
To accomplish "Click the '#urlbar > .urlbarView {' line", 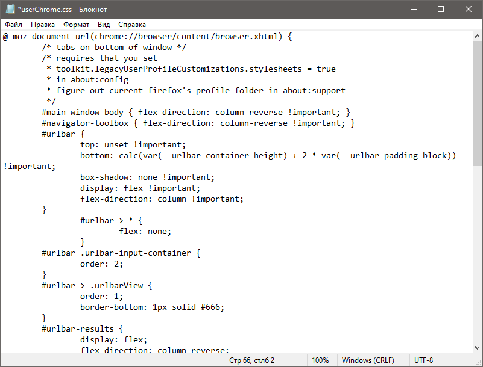I will 97,285.
